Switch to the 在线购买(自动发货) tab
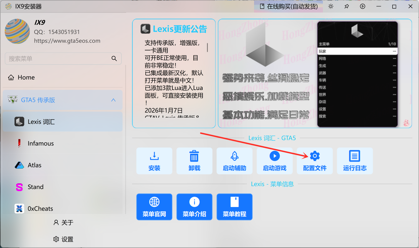Image resolution: width=419 pixels, height=248 pixels. (288, 6)
